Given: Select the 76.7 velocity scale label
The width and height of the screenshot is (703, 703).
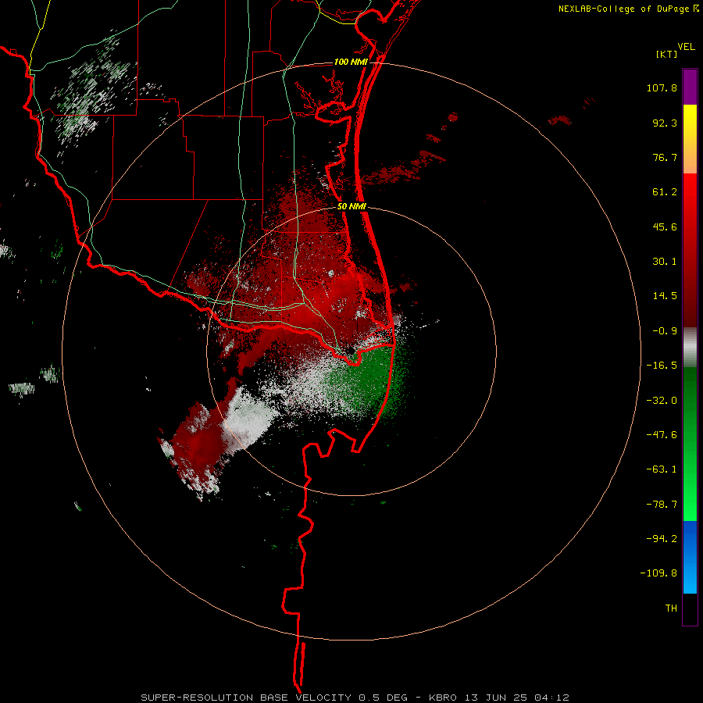Looking at the screenshot, I should [665, 157].
